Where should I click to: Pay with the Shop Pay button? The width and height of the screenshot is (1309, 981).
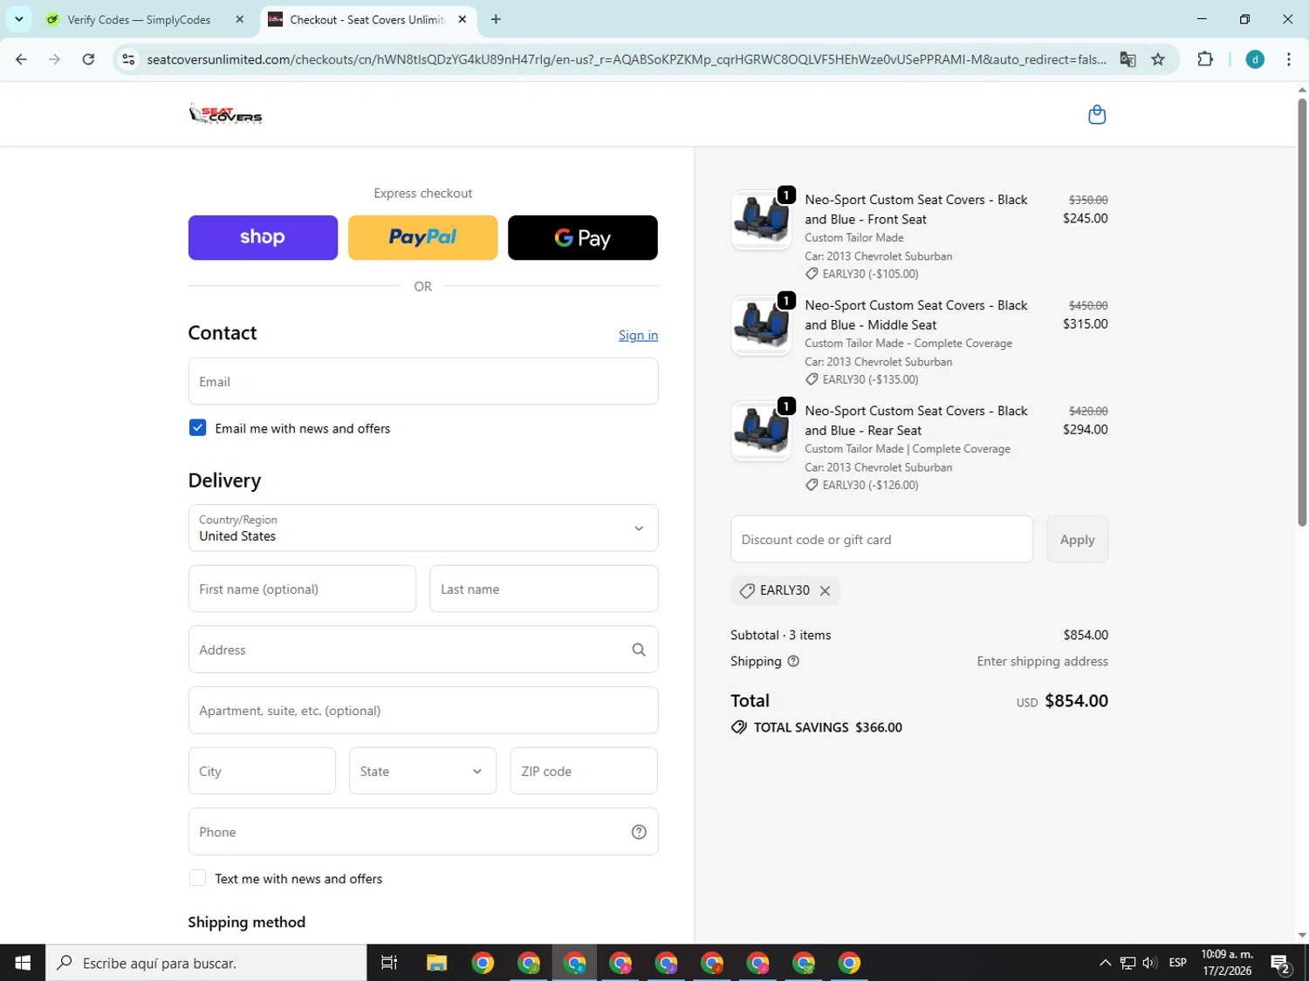tap(263, 237)
